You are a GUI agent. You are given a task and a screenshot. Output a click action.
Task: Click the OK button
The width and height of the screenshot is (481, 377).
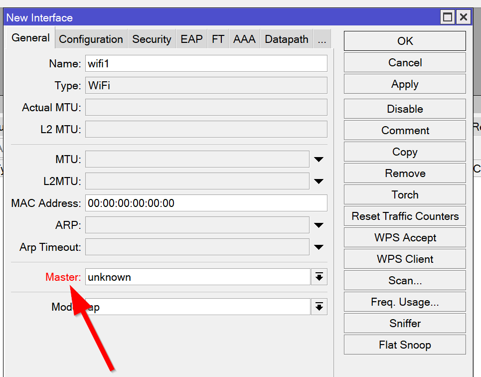click(404, 40)
